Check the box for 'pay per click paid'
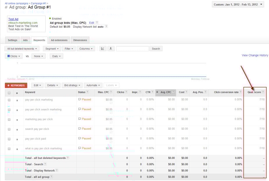 pos(9,139)
